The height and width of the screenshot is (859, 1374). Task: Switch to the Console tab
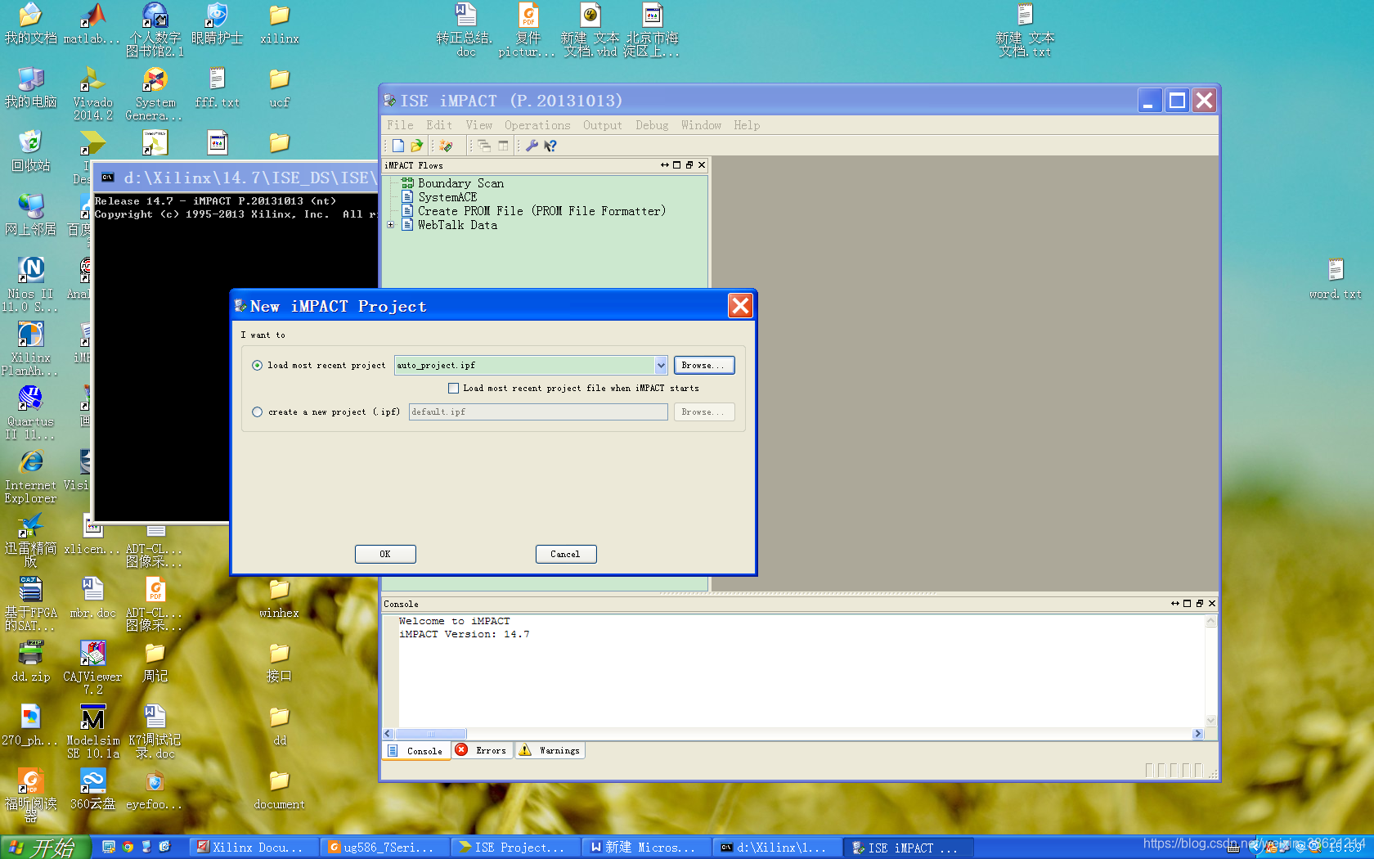click(417, 751)
